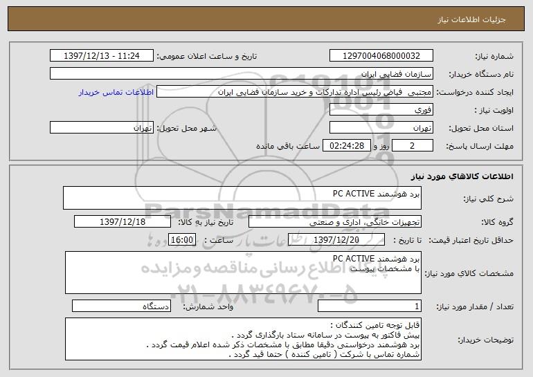
Task: Click the remaining time field 02:24:28
Action: (x=346, y=145)
